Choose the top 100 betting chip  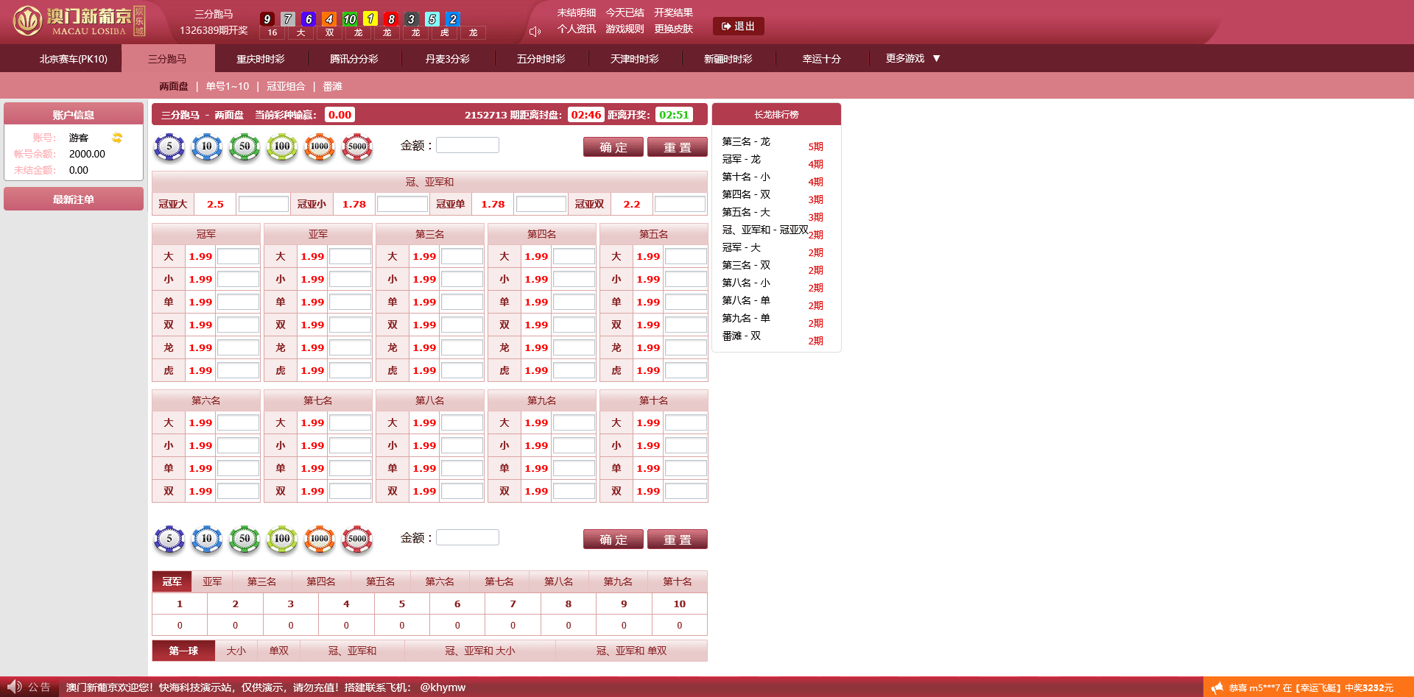[x=282, y=147]
